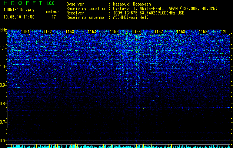Viewport: 233px width, 148px height.
Task: Click the 1158 time marker
Action: (181, 32)
